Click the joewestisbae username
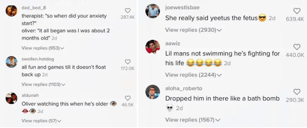Image resolution: width=307 pixels, height=128 pixels. pos(182,7)
